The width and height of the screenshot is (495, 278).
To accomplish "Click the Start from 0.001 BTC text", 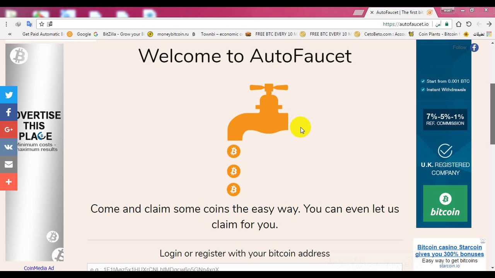I will 448,81.
